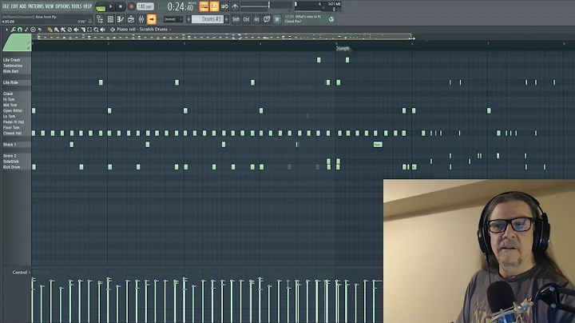Click the 140 tempo field
This screenshot has height=323, width=575.
[145, 6]
